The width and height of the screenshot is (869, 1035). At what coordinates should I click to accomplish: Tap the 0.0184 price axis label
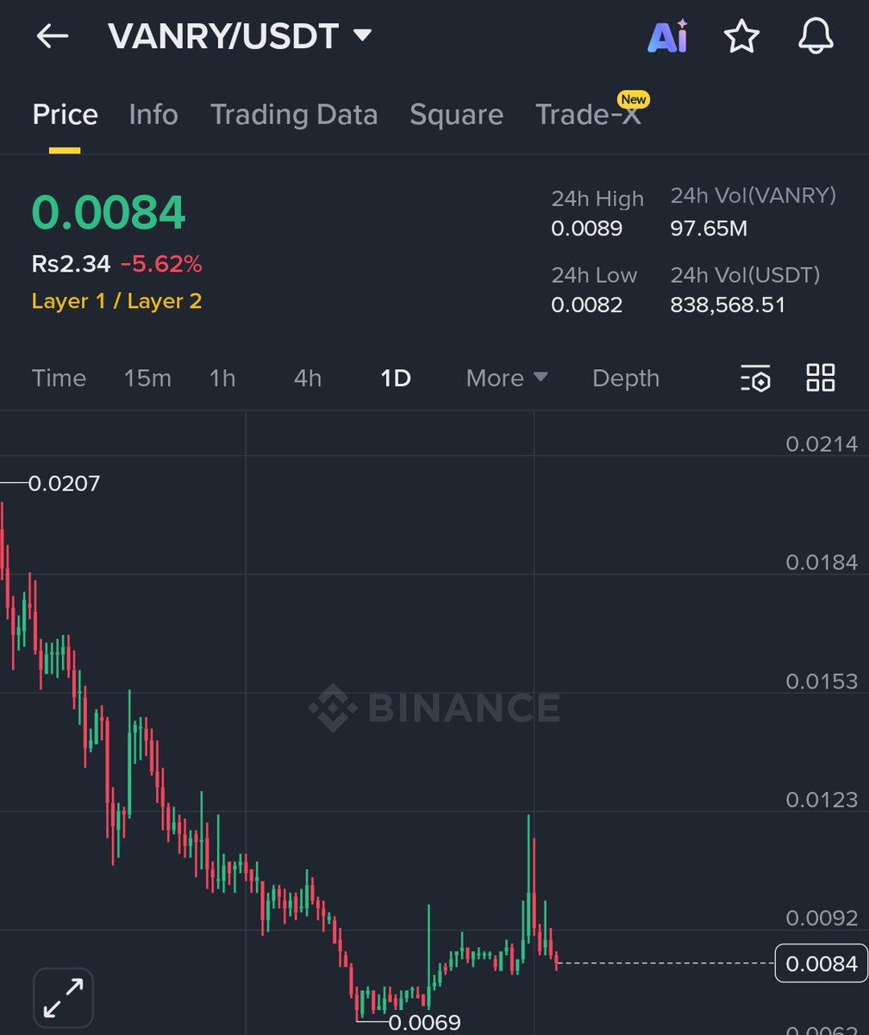[x=822, y=562]
